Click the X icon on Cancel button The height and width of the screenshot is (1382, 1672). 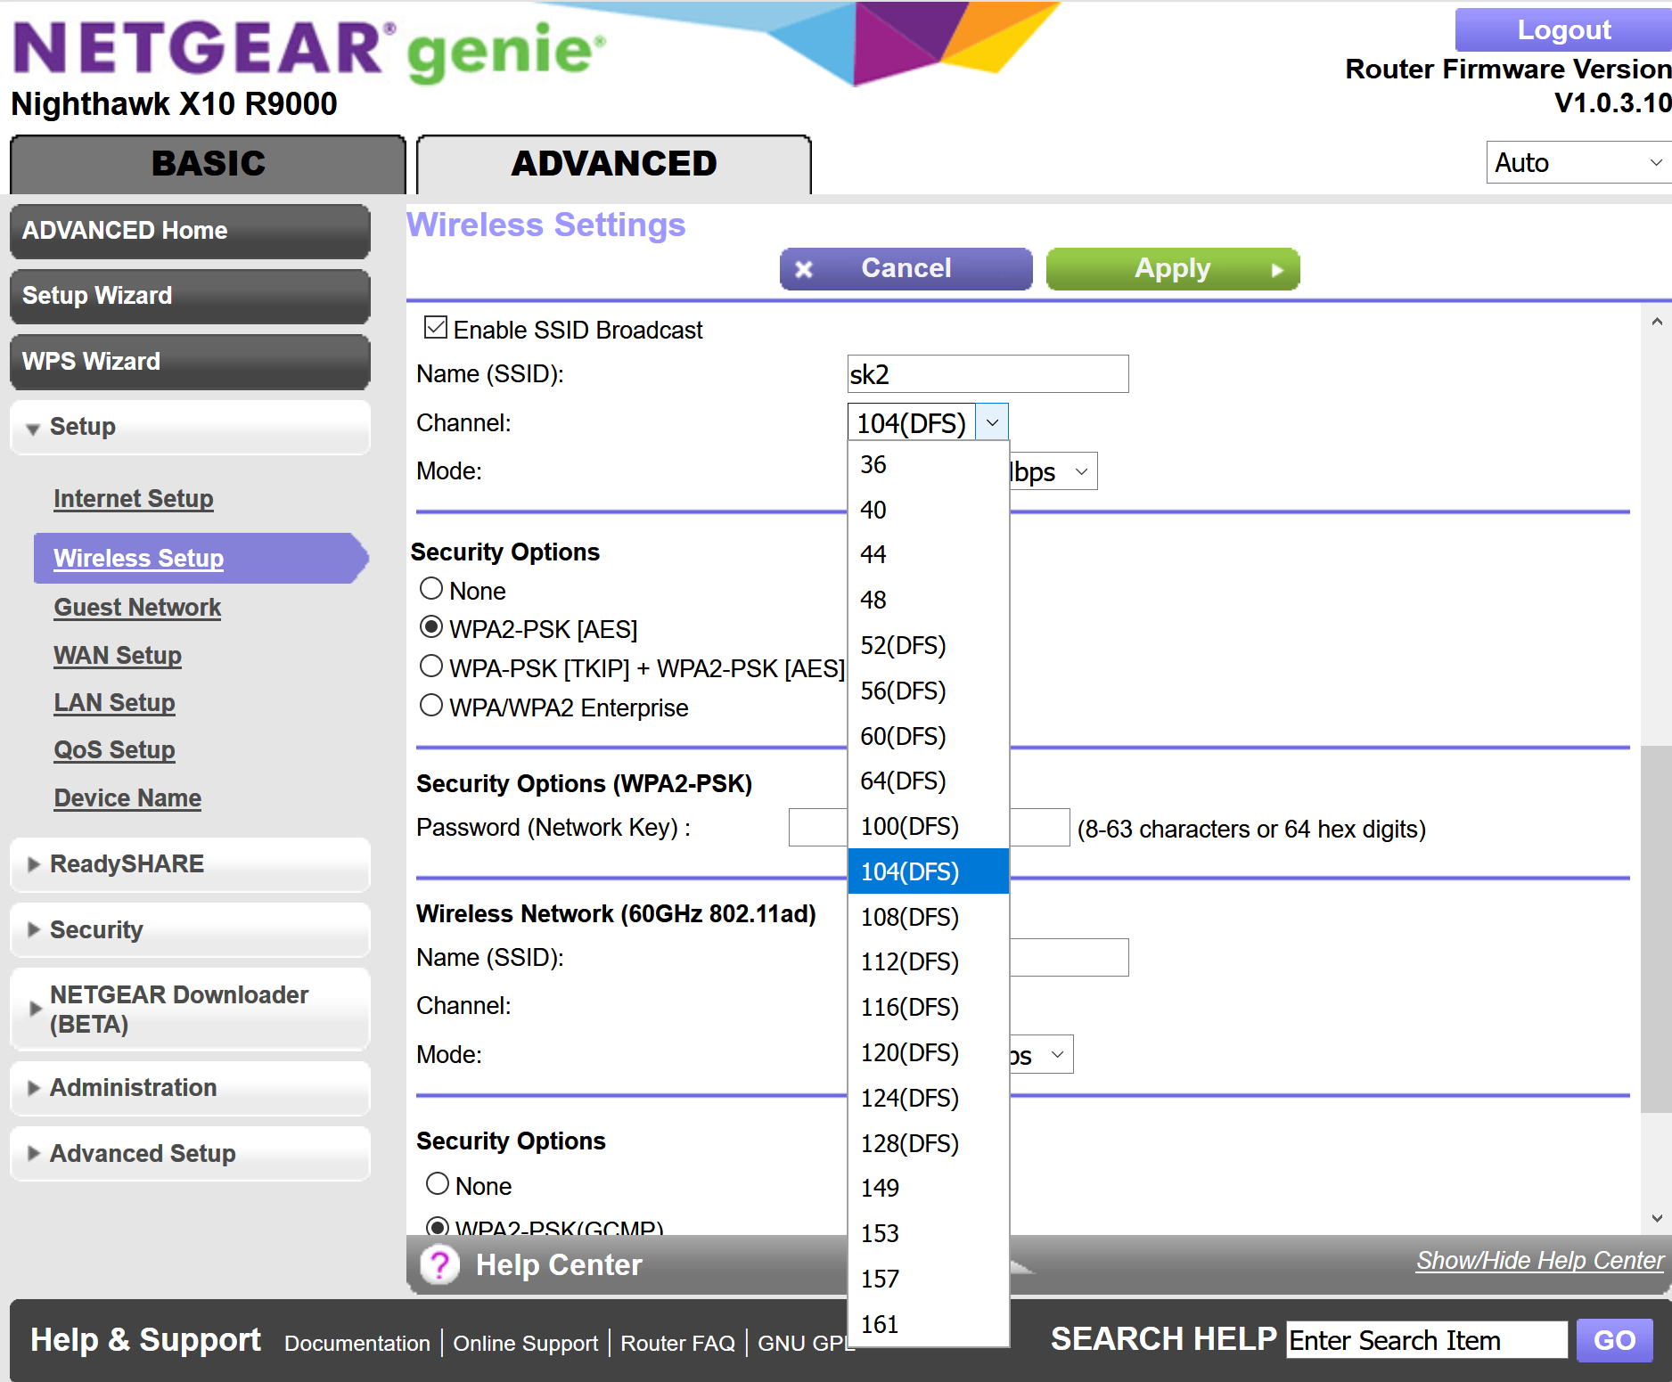[x=804, y=269]
